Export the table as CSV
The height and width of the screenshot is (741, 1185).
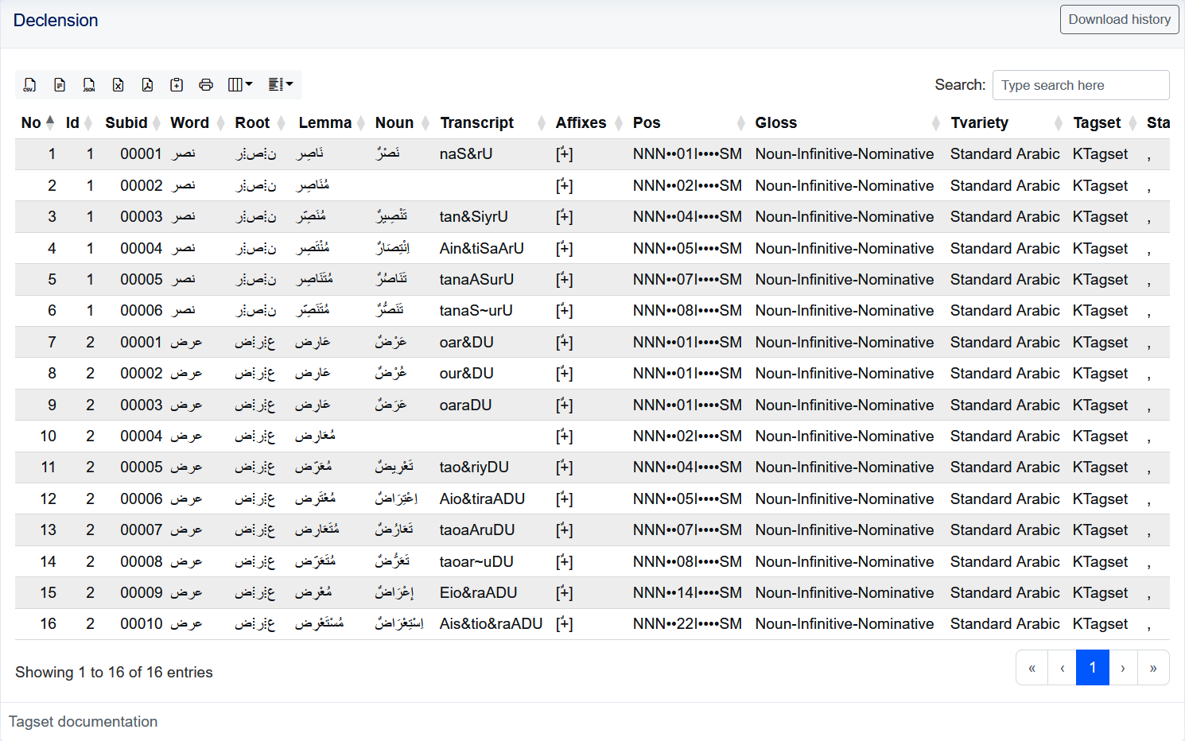(30, 85)
